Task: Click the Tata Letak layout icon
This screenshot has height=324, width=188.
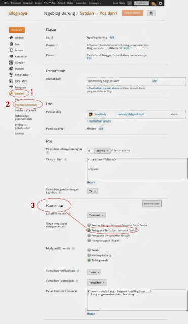Action: click(x=11, y=81)
